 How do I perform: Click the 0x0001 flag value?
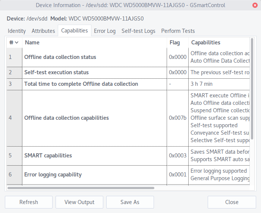[x=177, y=175]
